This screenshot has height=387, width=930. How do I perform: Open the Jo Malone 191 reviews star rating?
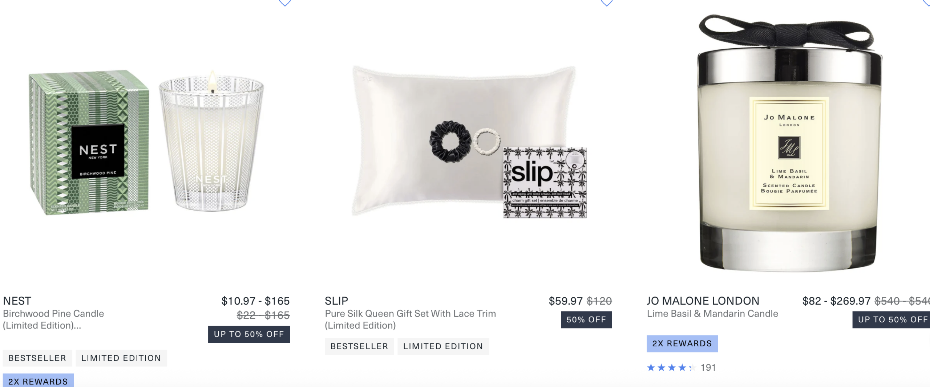[681, 368]
